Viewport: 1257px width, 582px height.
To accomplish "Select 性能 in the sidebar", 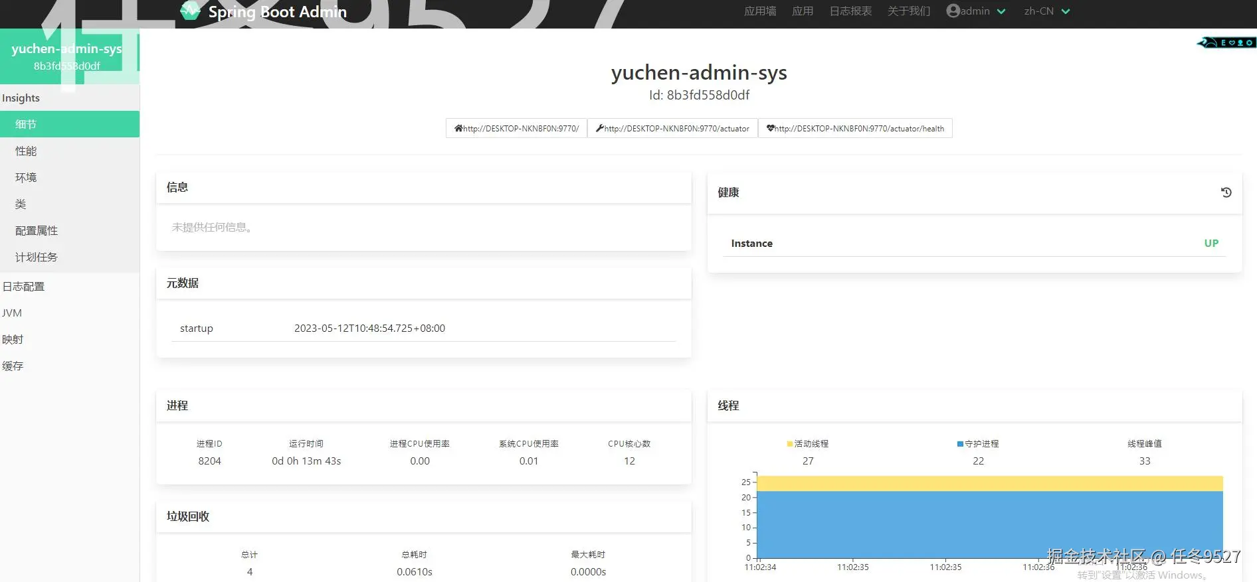I will point(70,151).
